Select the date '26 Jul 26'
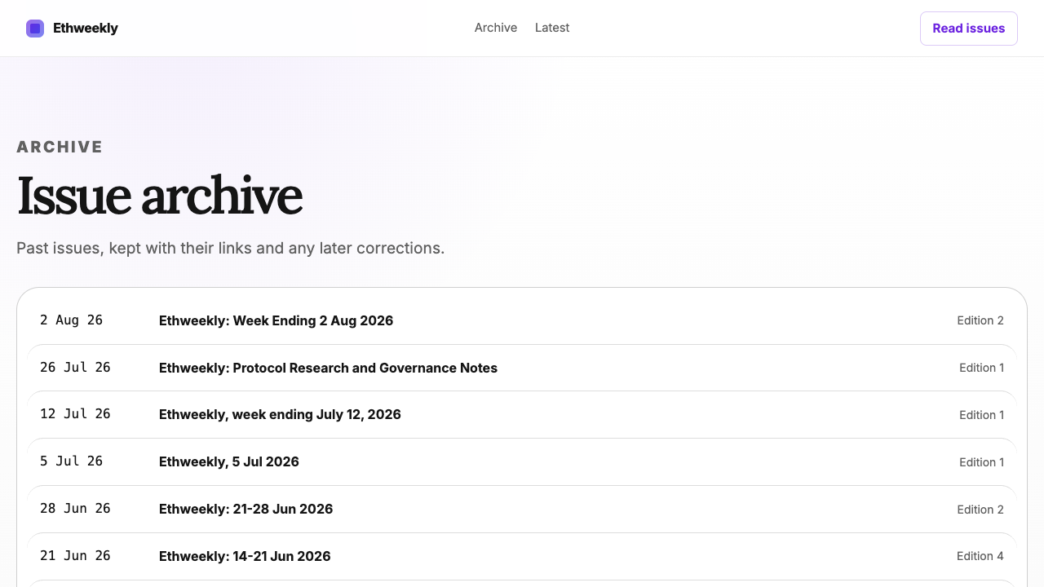This screenshot has width=1044, height=587. tap(75, 368)
